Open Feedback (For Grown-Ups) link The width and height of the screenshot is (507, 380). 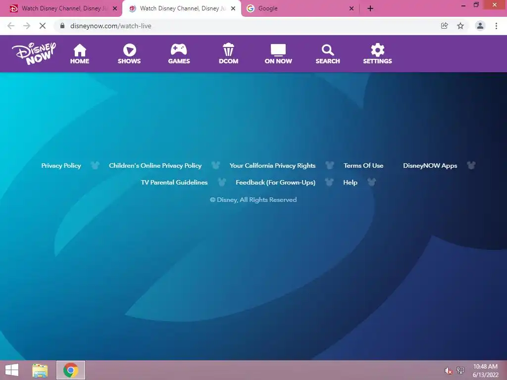tap(275, 182)
